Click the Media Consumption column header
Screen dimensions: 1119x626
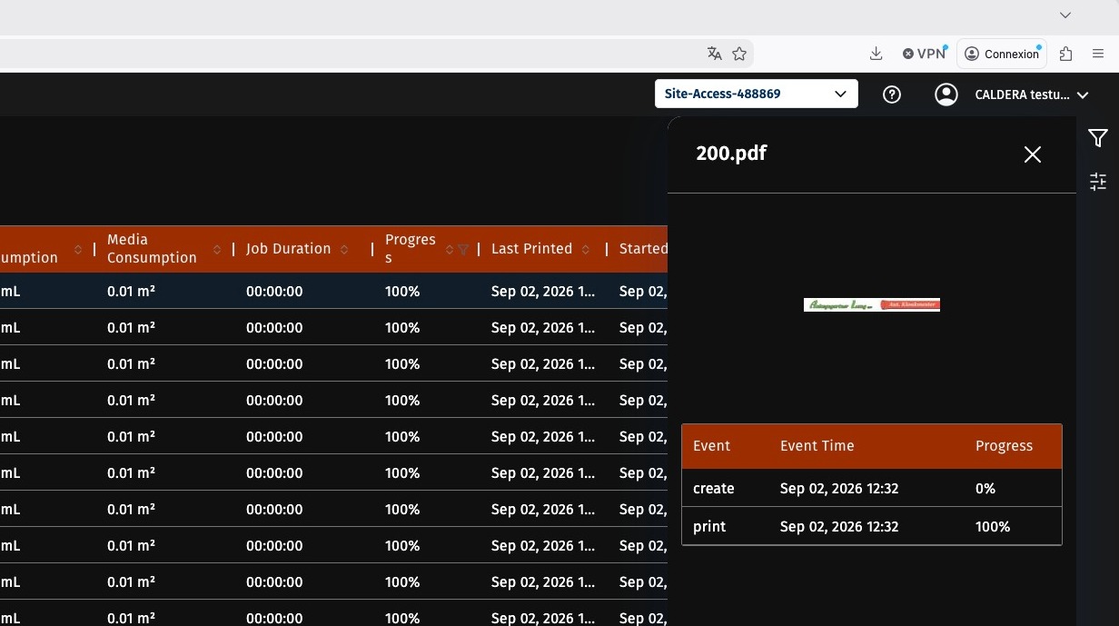click(152, 249)
